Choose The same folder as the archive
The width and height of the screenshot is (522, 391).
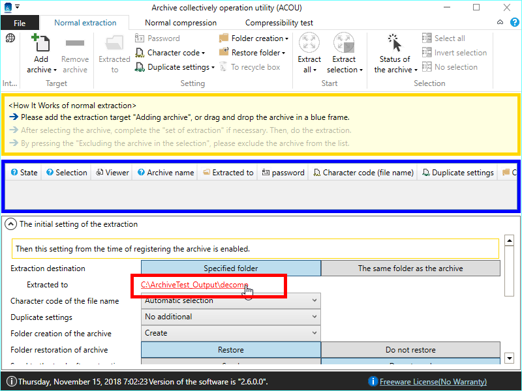410,268
